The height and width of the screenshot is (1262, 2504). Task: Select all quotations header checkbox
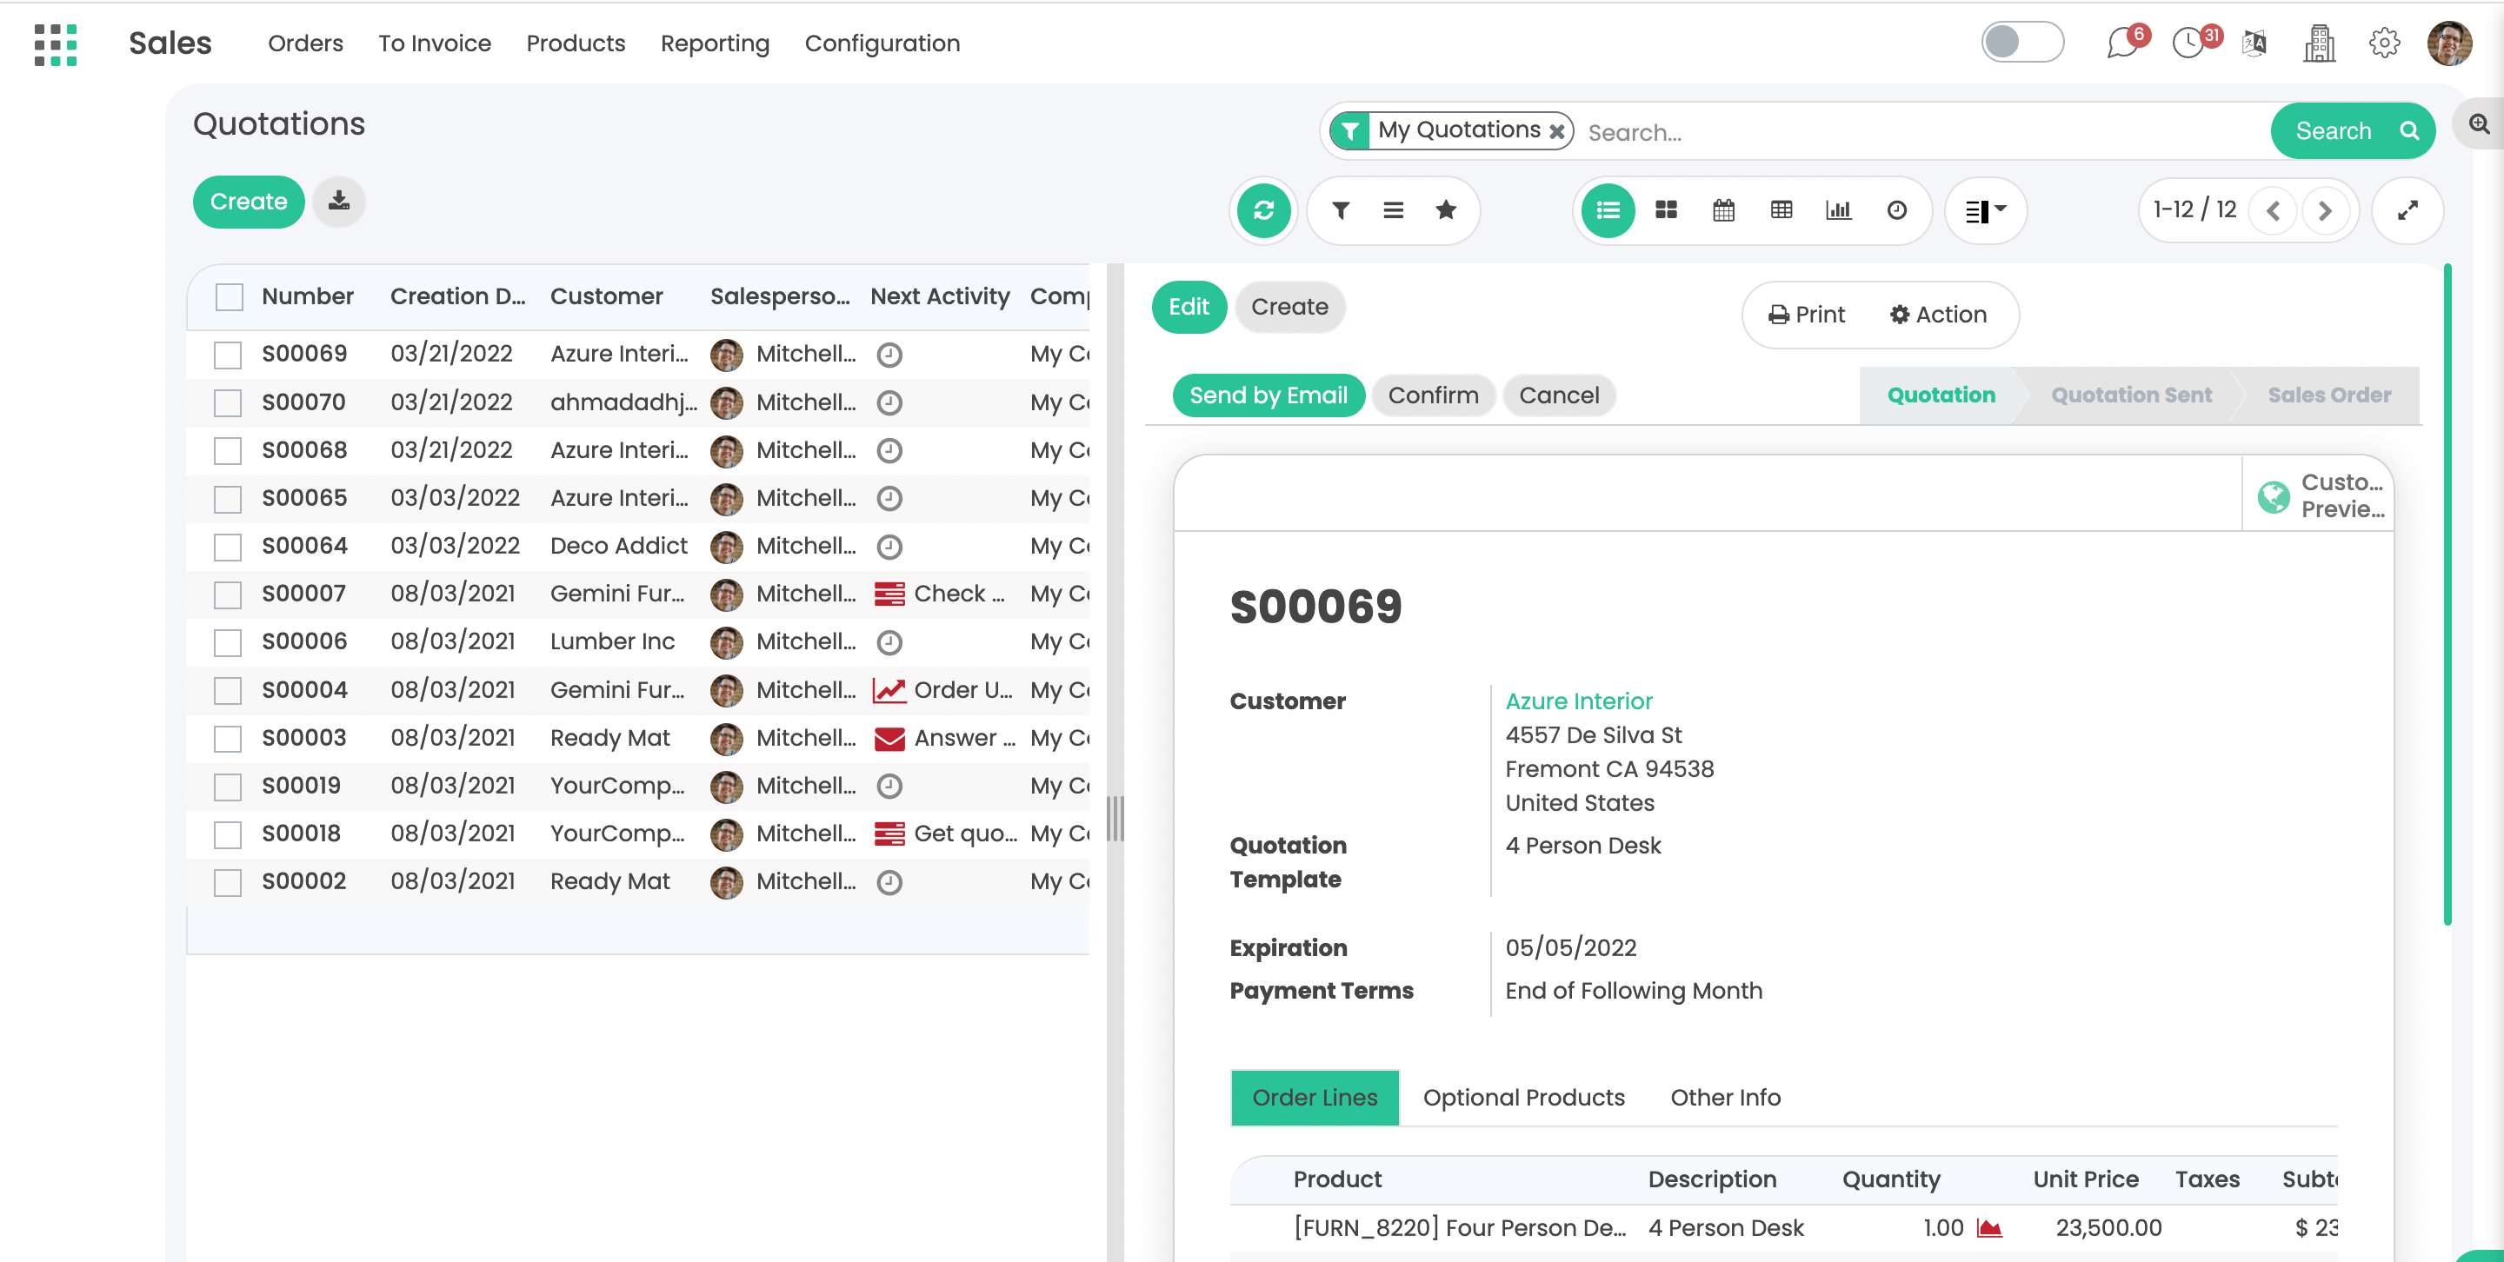pyautogui.click(x=230, y=296)
